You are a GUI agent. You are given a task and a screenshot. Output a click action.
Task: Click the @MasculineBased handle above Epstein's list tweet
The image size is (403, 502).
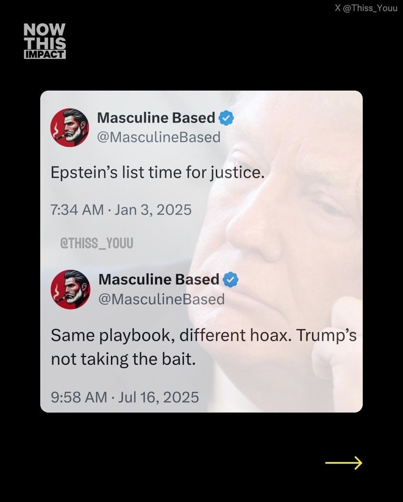158,137
